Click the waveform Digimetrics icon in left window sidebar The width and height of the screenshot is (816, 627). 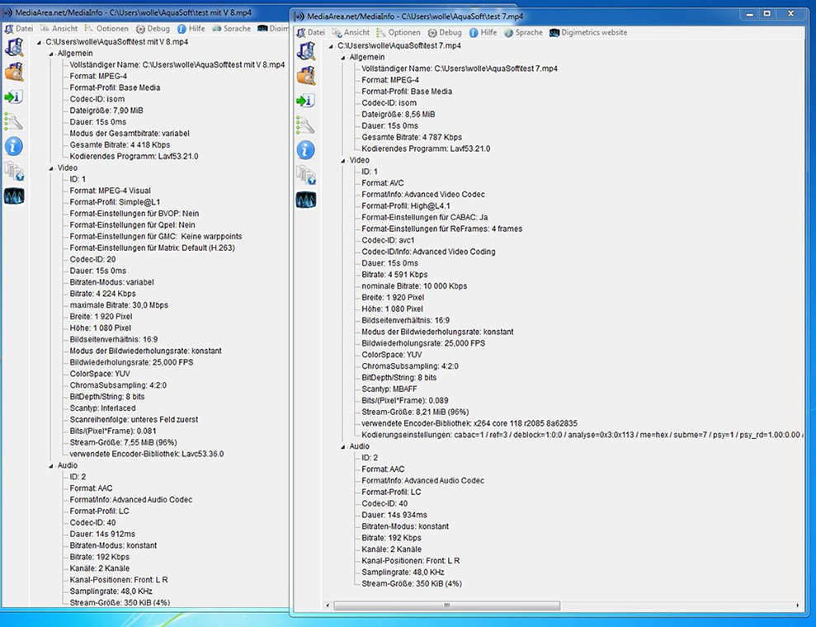14,196
